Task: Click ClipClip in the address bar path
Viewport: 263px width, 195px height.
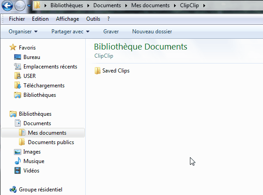Action: 189,5
